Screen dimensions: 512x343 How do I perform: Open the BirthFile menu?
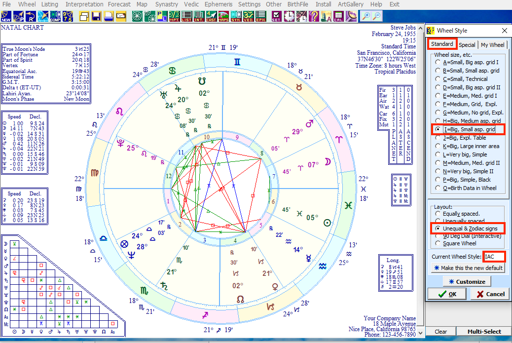(297, 4)
